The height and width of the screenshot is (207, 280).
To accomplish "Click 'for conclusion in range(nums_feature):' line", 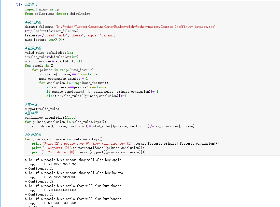I will tap(74, 83).
